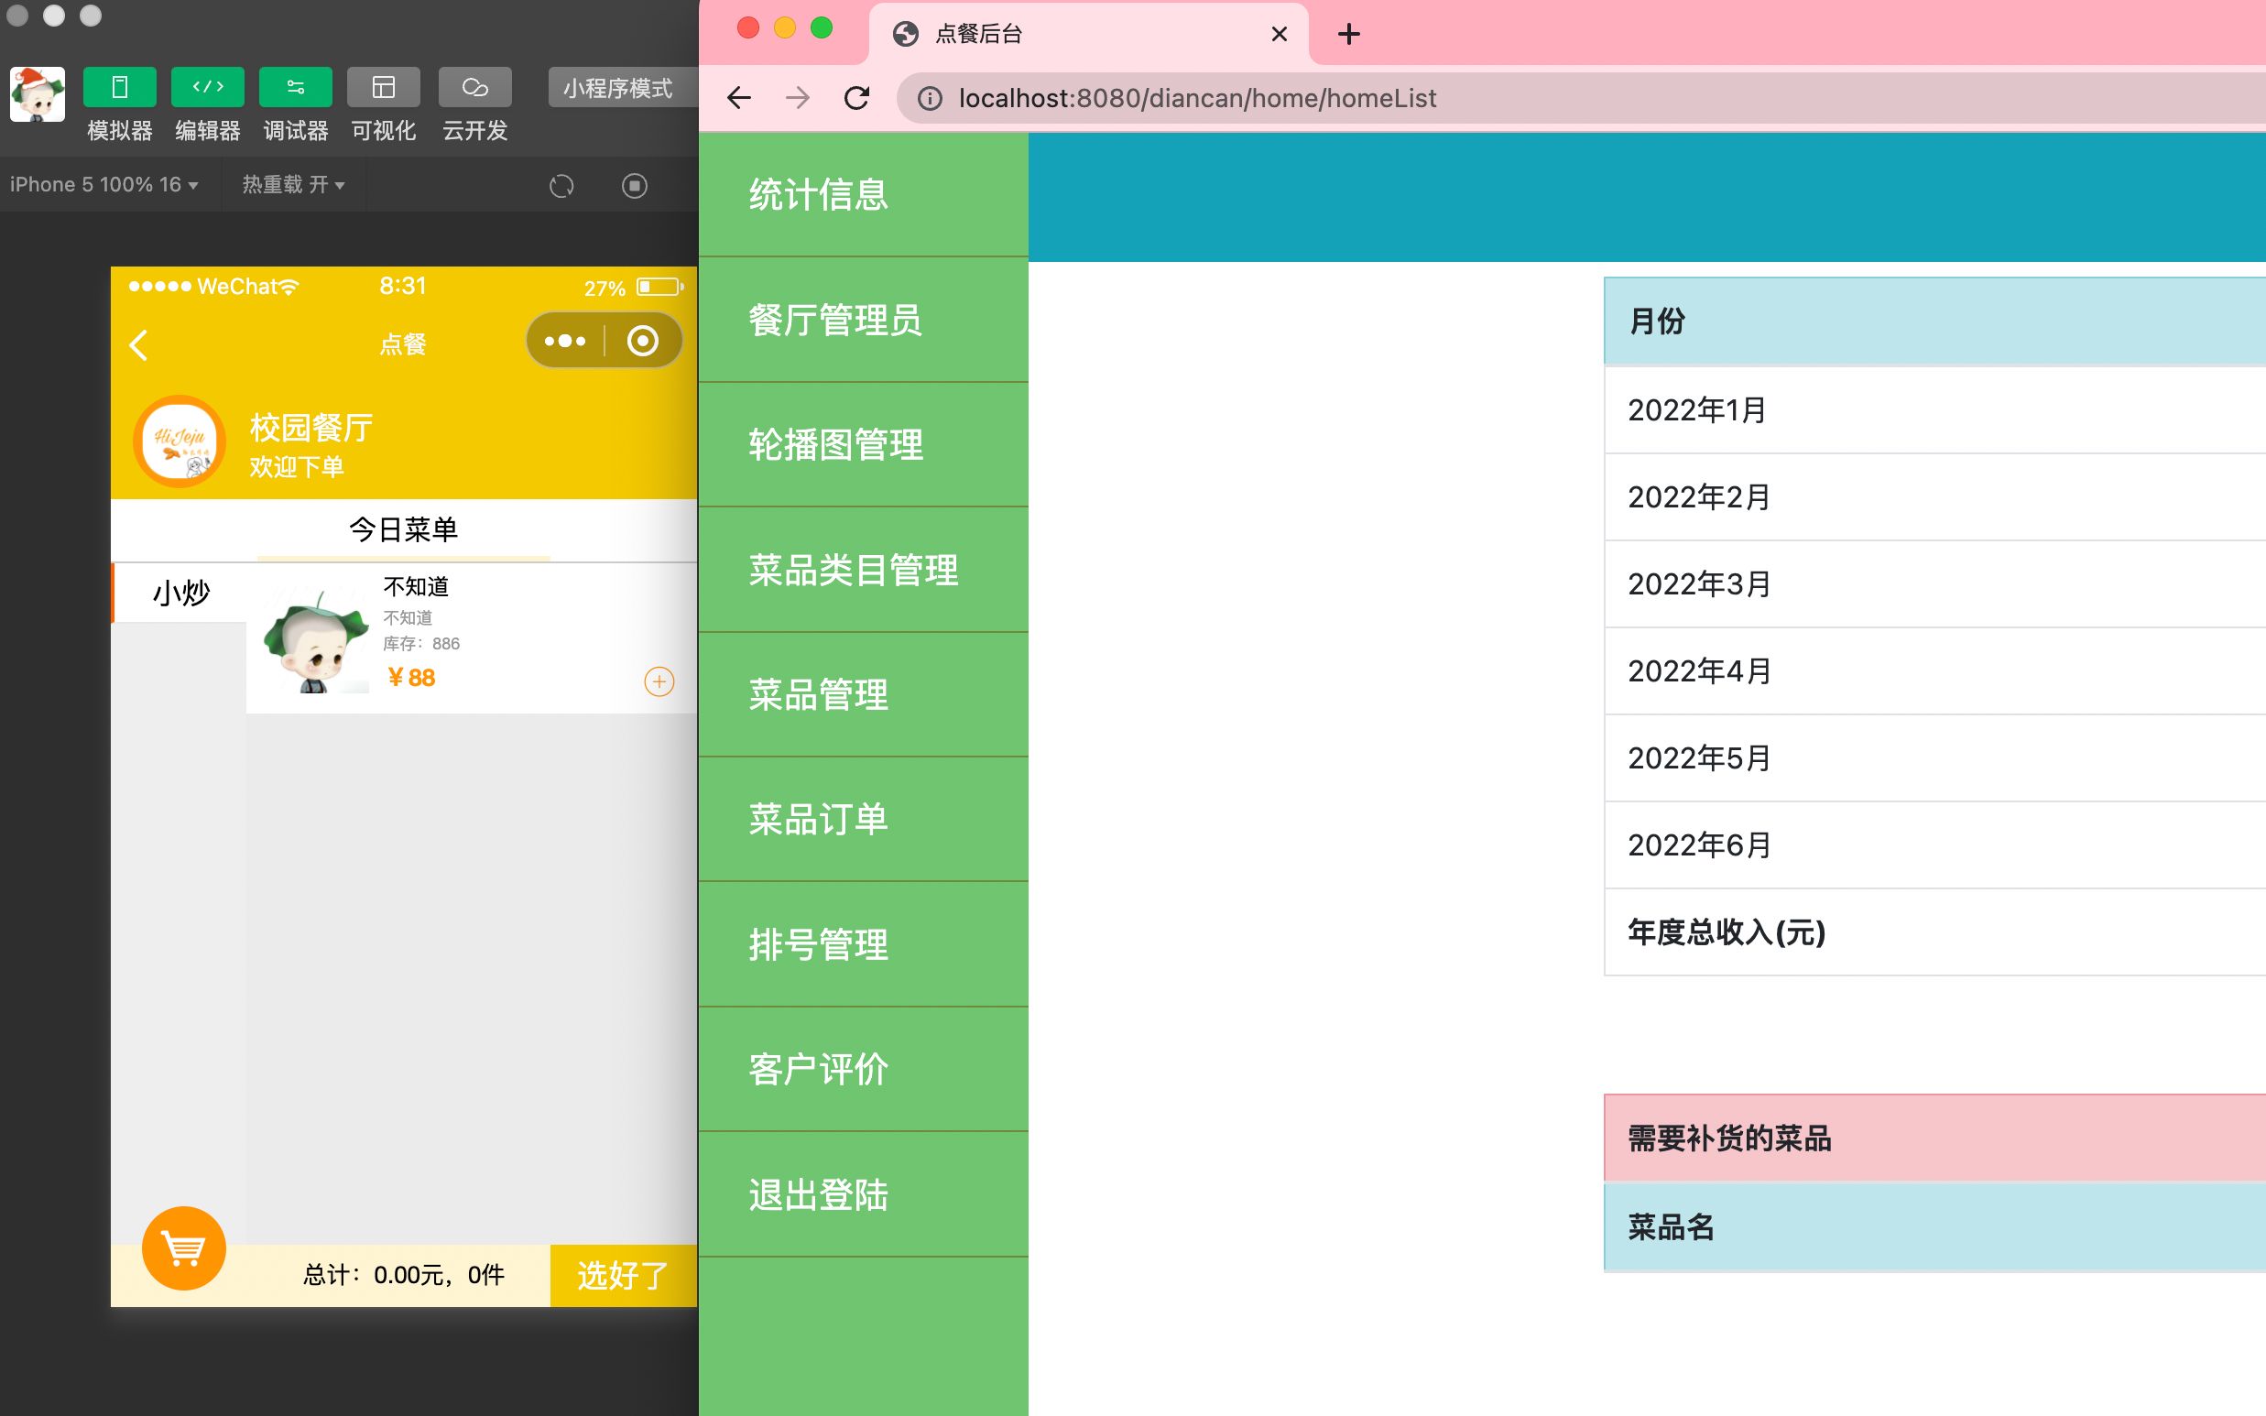The width and height of the screenshot is (2266, 1416).
Task: Open the iPhone 5 device dropdown
Action: [103, 184]
